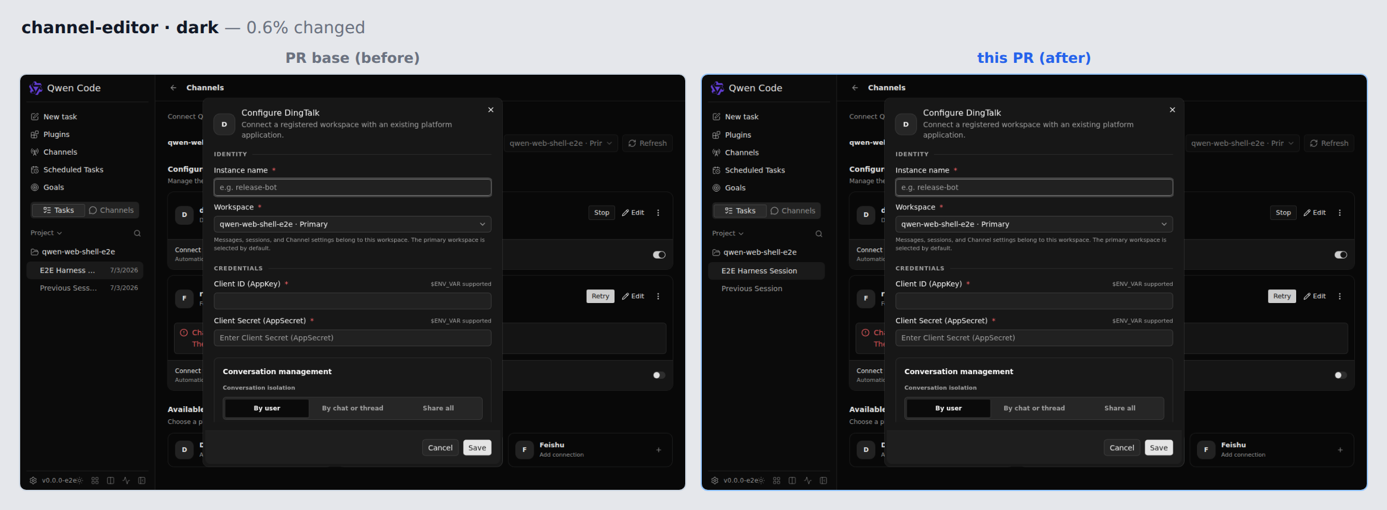Click the search icon beside Project, before panel
Image resolution: width=1387 pixels, height=510 pixels.
(137, 233)
